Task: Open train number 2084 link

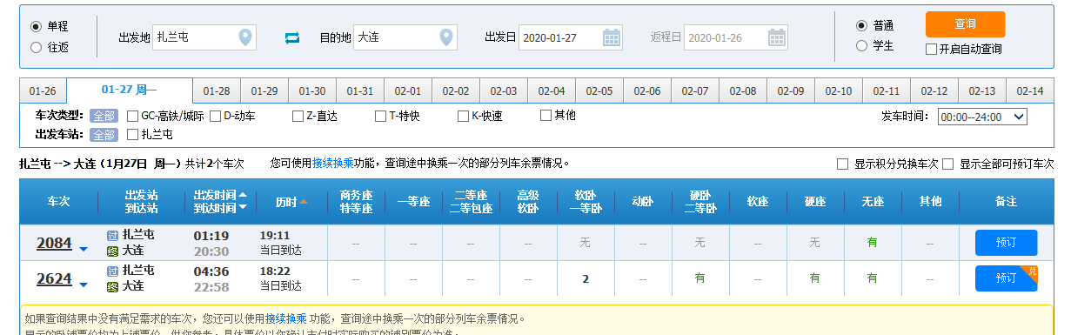Action: tap(54, 244)
